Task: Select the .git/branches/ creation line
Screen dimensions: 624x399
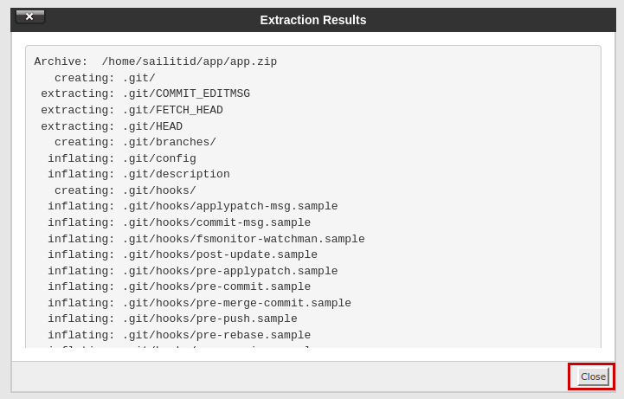Action: (x=135, y=143)
